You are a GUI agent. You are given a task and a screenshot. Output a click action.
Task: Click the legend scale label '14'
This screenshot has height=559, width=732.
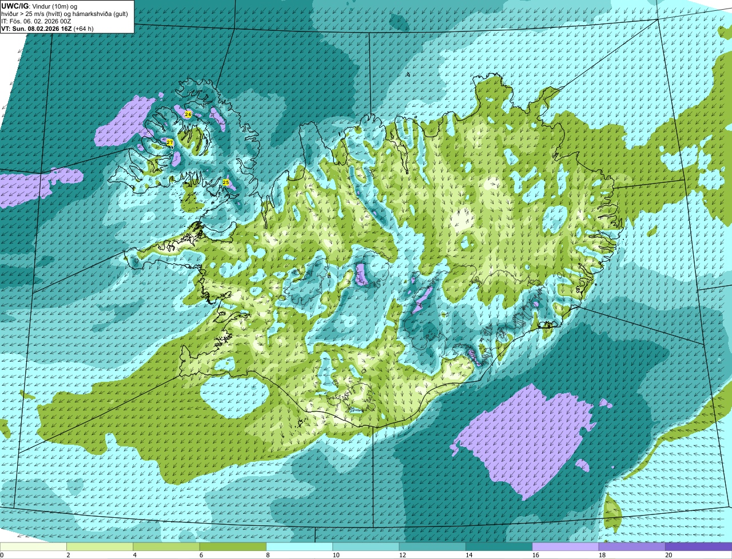click(x=469, y=555)
